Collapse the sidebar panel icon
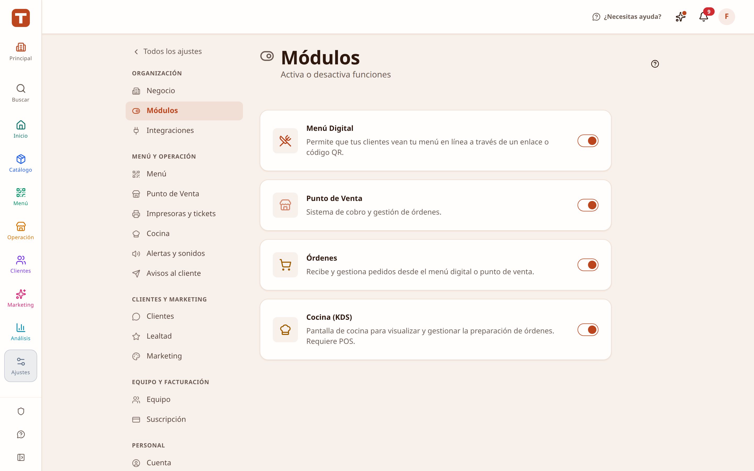Image resolution: width=754 pixels, height=471 pixels. coord(21,457)
